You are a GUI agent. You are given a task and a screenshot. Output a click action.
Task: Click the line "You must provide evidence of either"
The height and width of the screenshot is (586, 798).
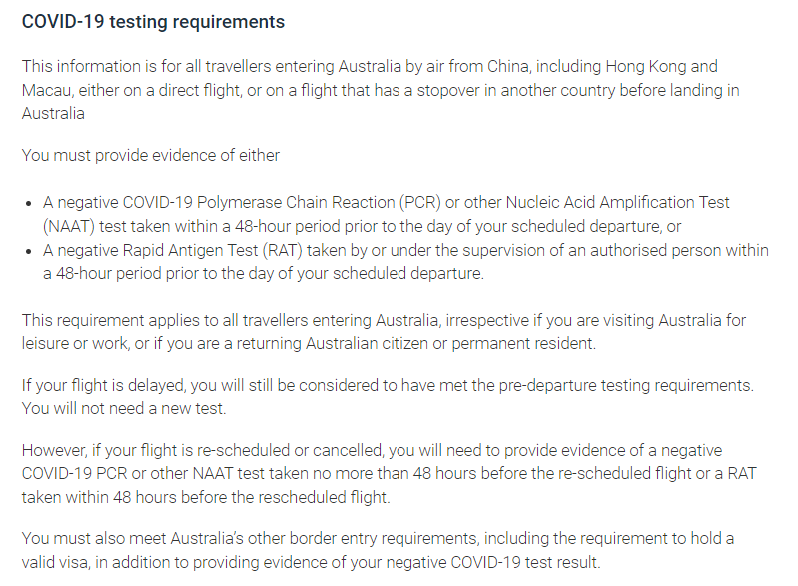[151, 155]
